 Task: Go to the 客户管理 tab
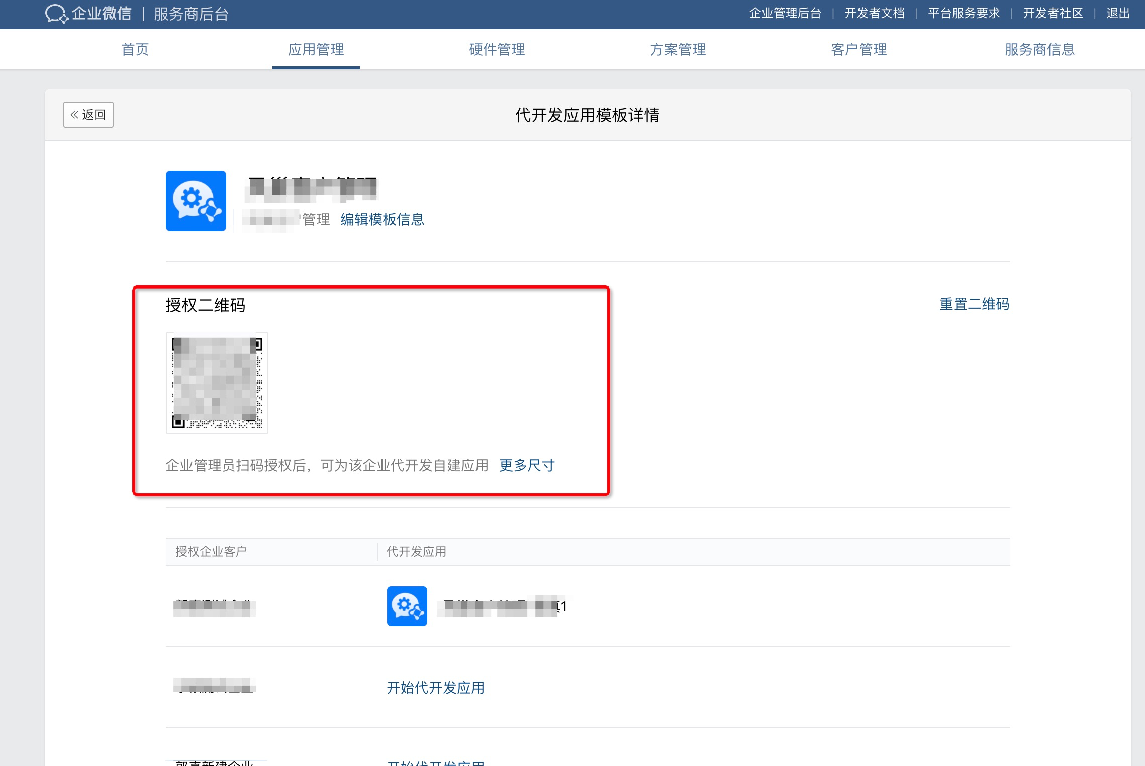pyautogui.click(x=859, y=49)
